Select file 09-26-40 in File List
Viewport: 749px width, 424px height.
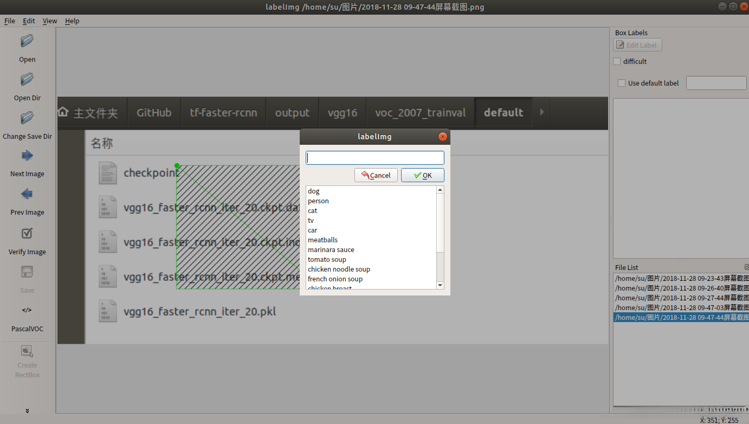coord(681,288)
